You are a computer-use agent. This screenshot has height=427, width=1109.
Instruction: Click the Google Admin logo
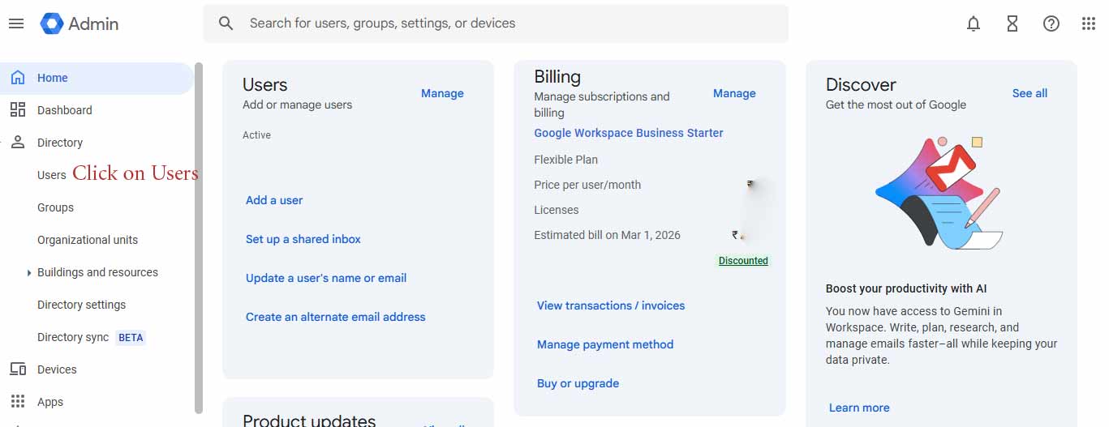80,23
